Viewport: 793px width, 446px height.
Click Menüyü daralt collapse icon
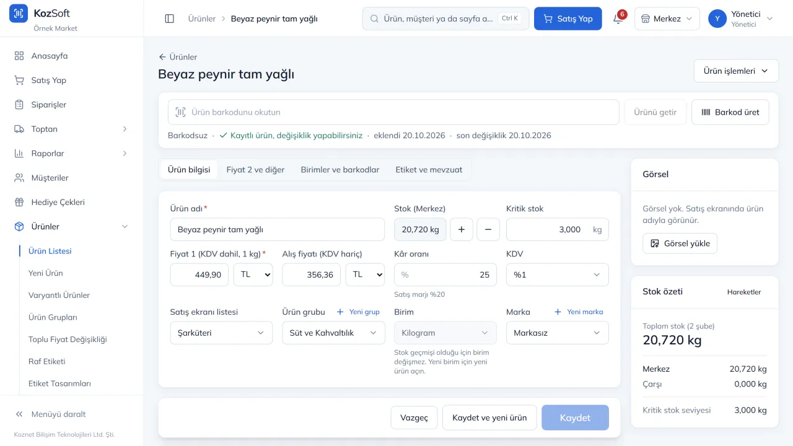coord(19,414)
